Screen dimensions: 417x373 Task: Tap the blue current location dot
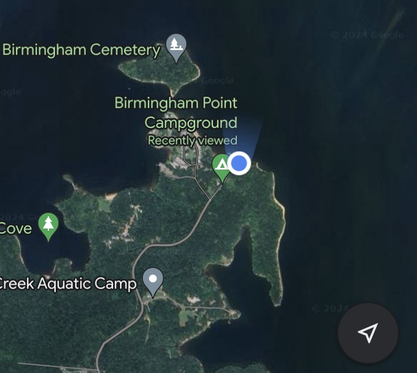tap(239, 163)
